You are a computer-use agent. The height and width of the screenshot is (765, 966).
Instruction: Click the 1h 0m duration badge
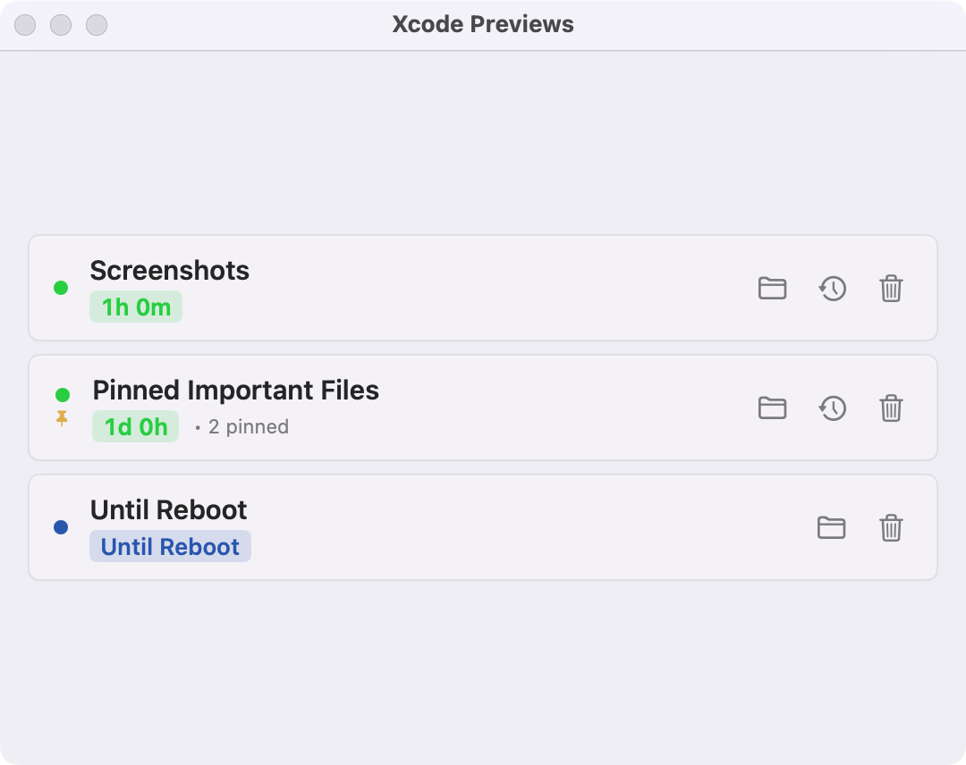pyautogui.click(x=136, y=306)
